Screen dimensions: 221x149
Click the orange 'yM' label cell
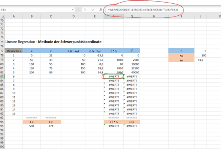(181, 60)
